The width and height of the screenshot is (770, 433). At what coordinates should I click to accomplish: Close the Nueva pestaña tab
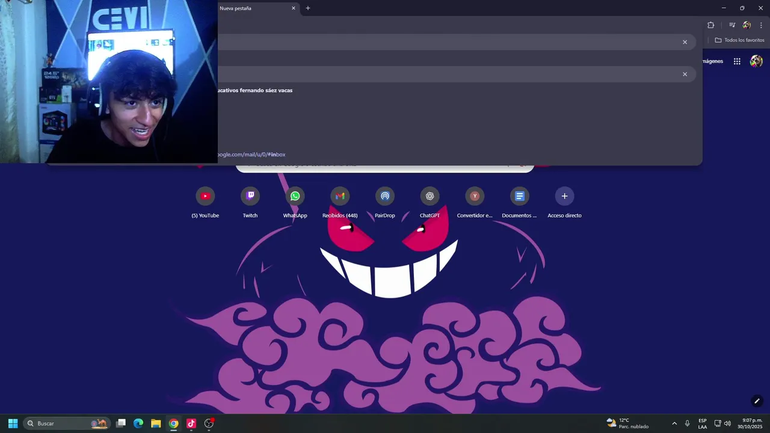click(294, 8)
